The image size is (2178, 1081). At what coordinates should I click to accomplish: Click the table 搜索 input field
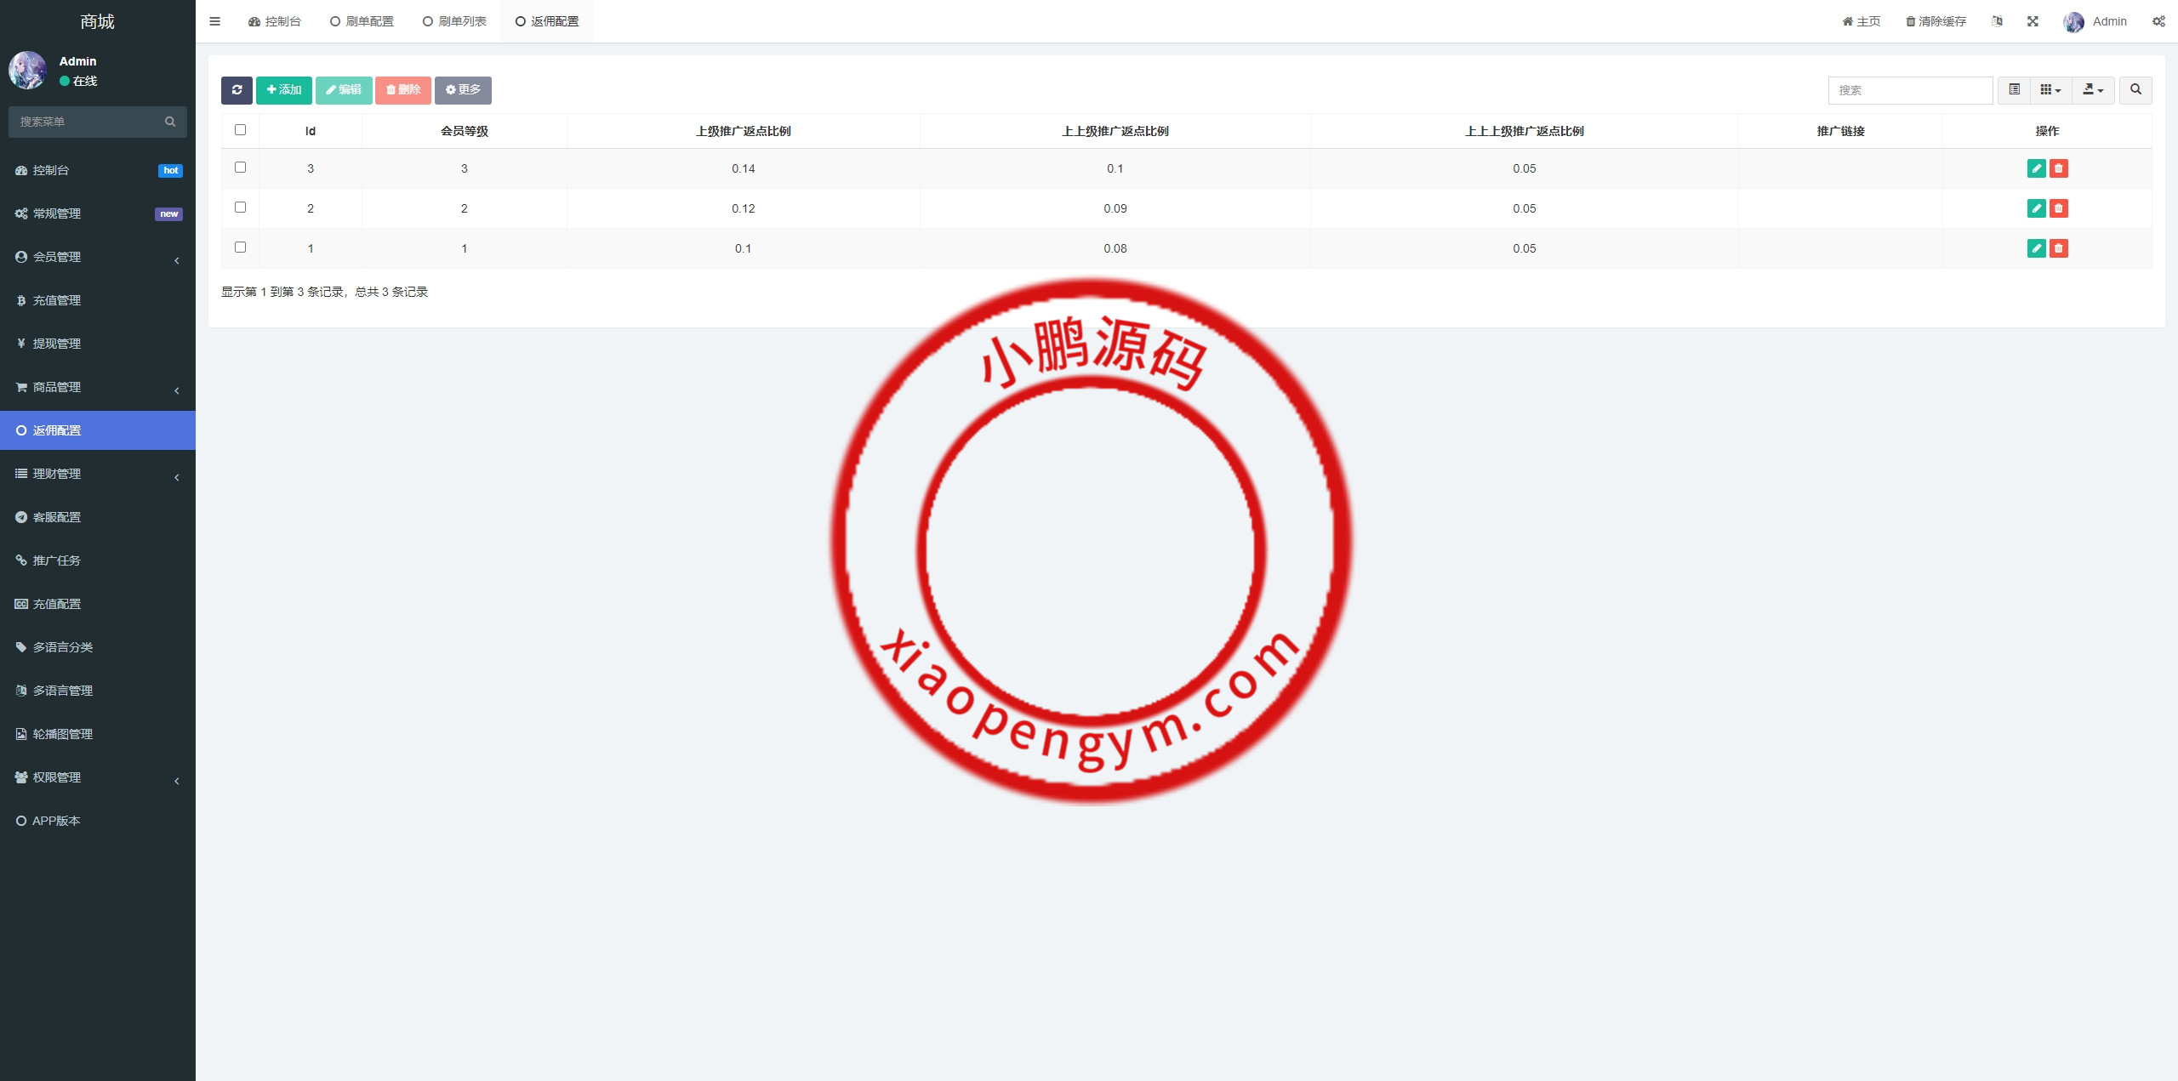click(x=1910, y=90)
